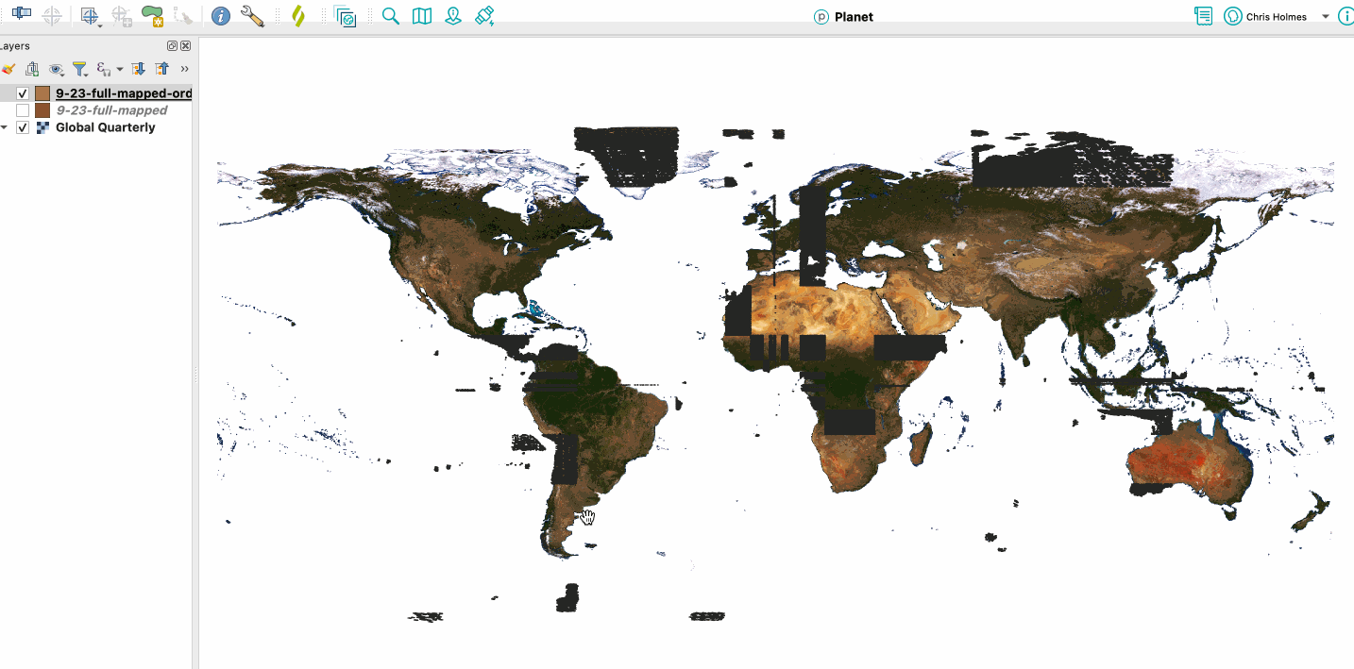This screenshot has width=1354, height=669.
Task: Toggle Global Quarterly layer visibility checkbox
Action: (x=23, y=127)
